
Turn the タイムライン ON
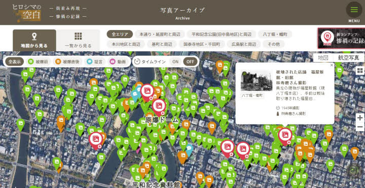click(175, 62)
